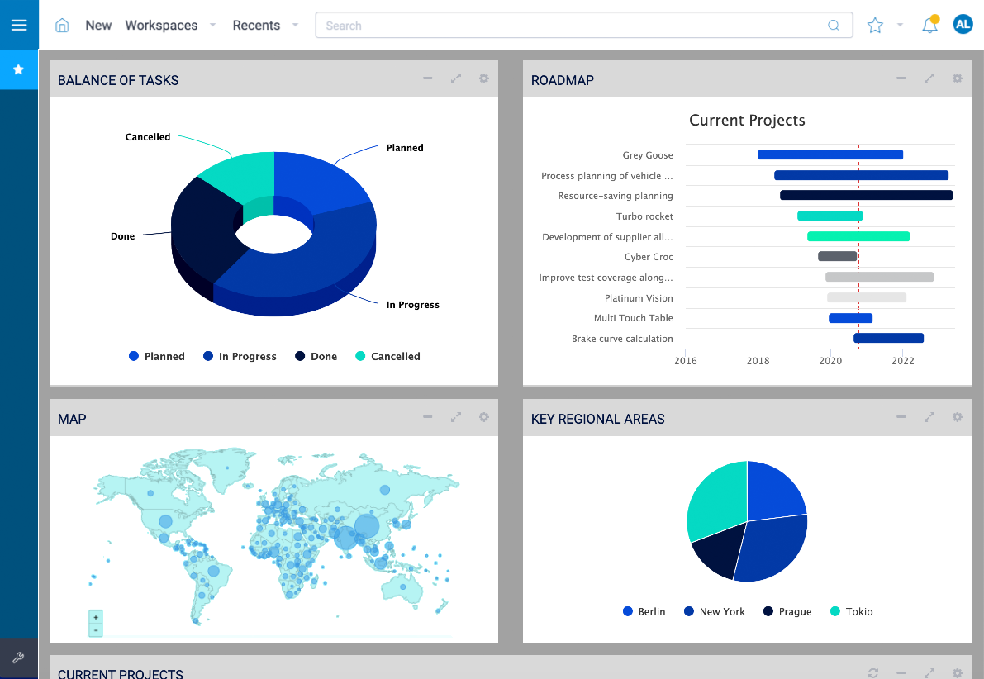Open notifications bell icon

pos(929,26)
